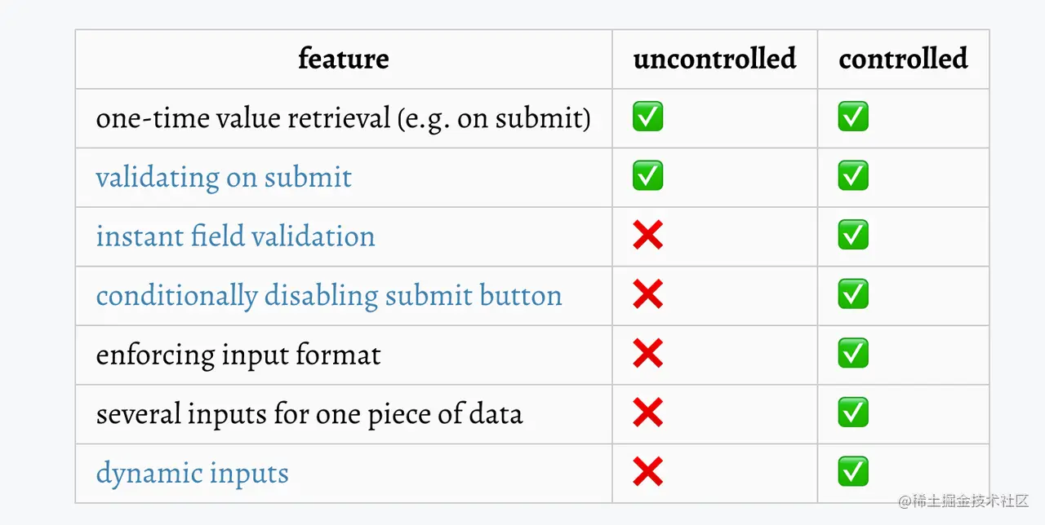Click controlled checkmark for enforcing input format
This screenshot has width=1045, height=525.
point(853,353)
